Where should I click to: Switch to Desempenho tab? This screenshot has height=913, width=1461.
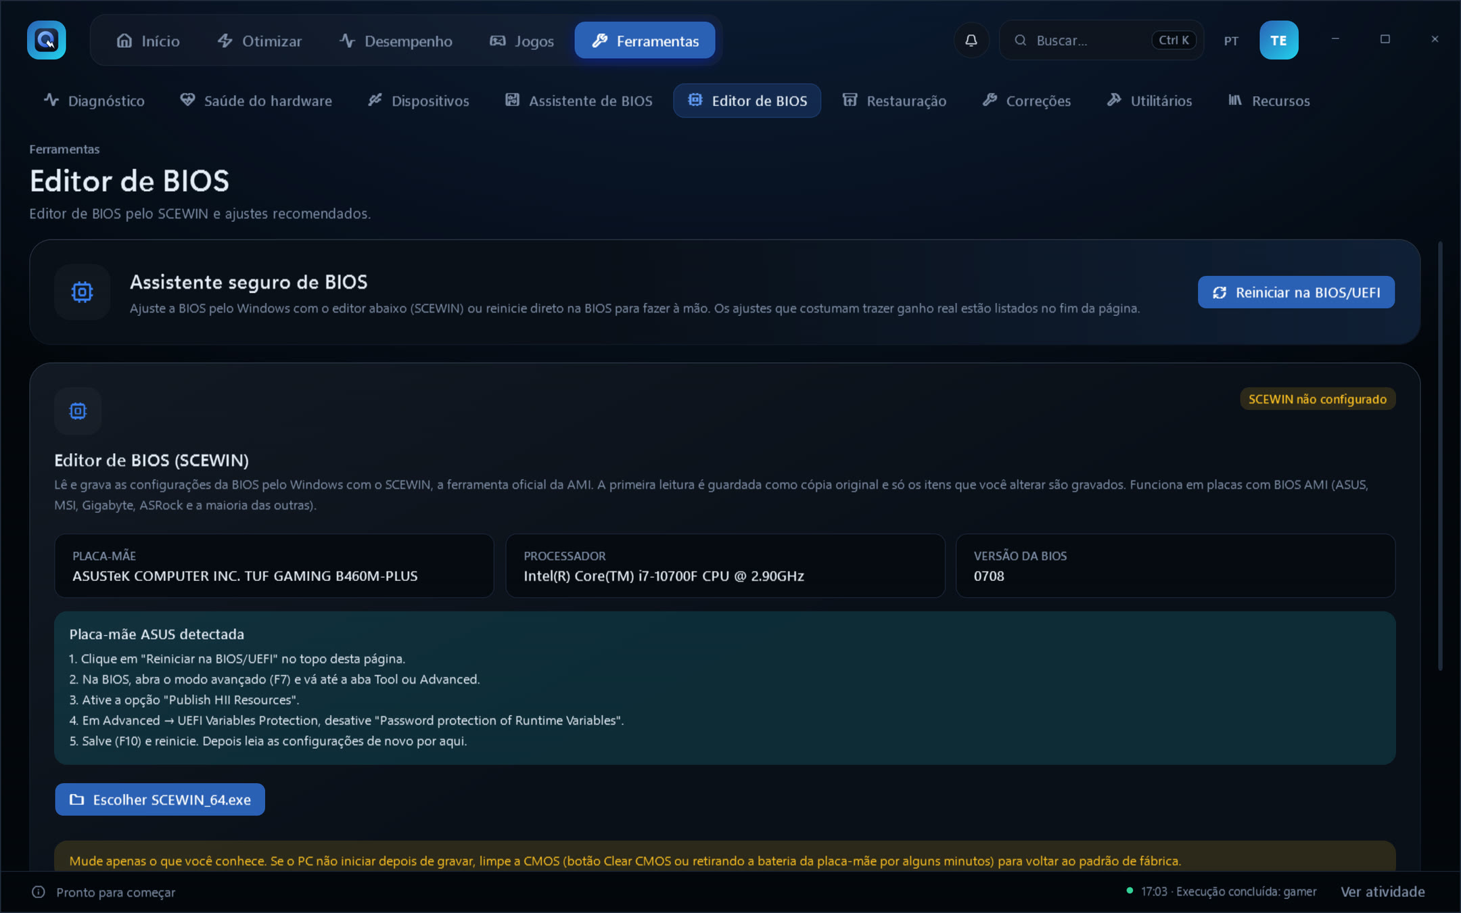[396, 41]
